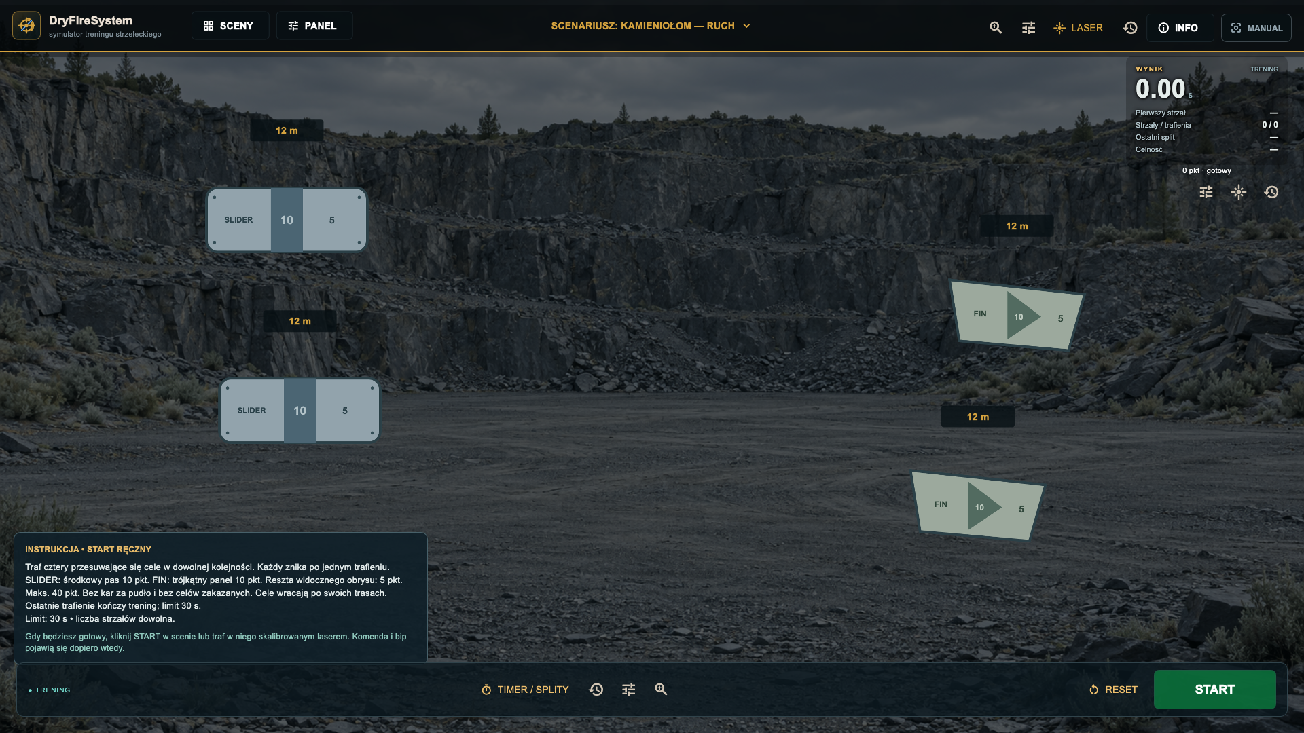Click the green START button

tap(1214, 690)
